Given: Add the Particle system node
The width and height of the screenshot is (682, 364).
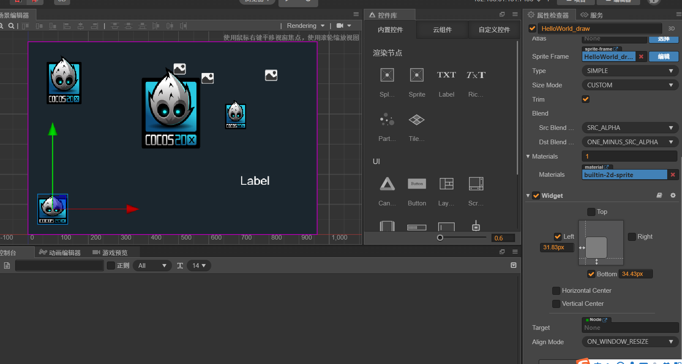Looking at the screenshot, I should click(x=387, y=120).
